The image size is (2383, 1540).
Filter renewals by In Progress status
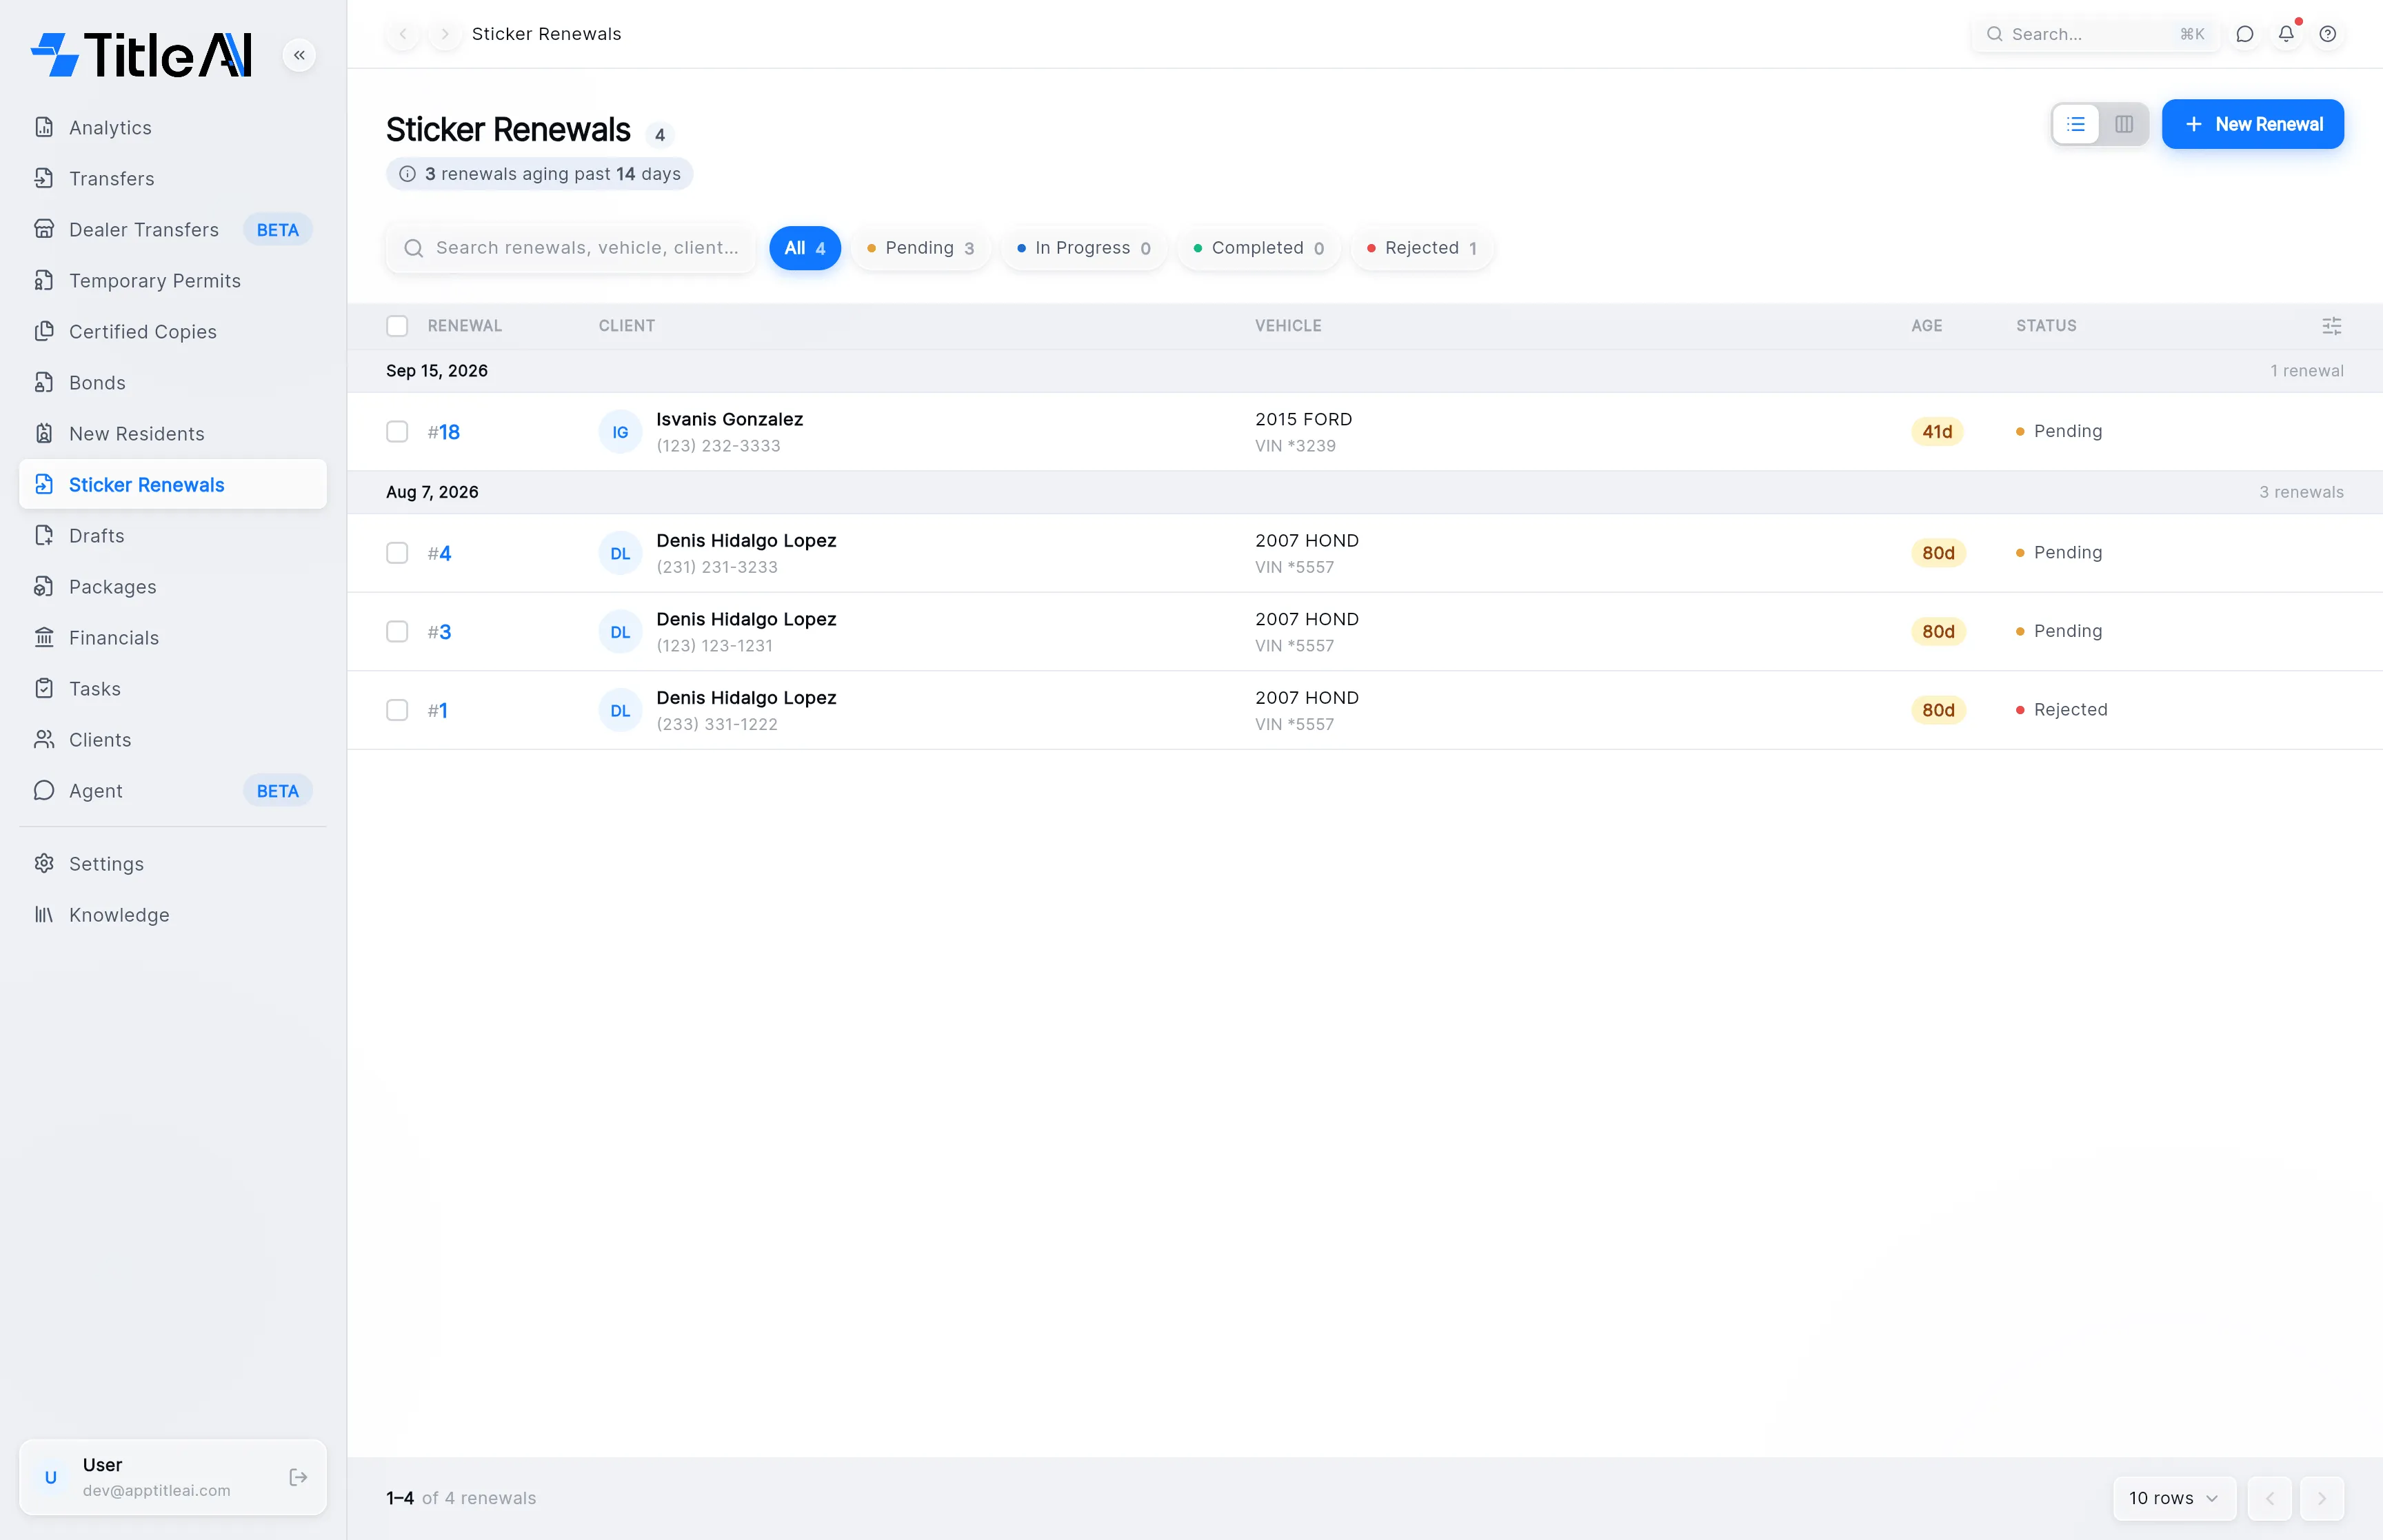1084,248
